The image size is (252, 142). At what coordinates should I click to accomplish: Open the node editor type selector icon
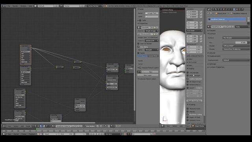(x=4, y=126)
